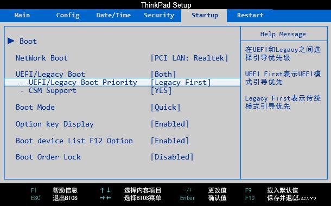Viewport: 331px width, 206px height.
Task: Expand the Boot submenu arrow
Action: click(11, 41)
